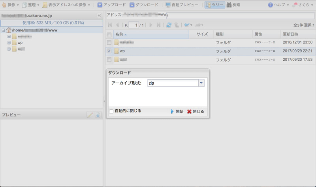Image resolution: width=316 pixels, height=187 pixels.
Task: Check the first blurred folder's checkbox
Action: click(x=109, y=43)
